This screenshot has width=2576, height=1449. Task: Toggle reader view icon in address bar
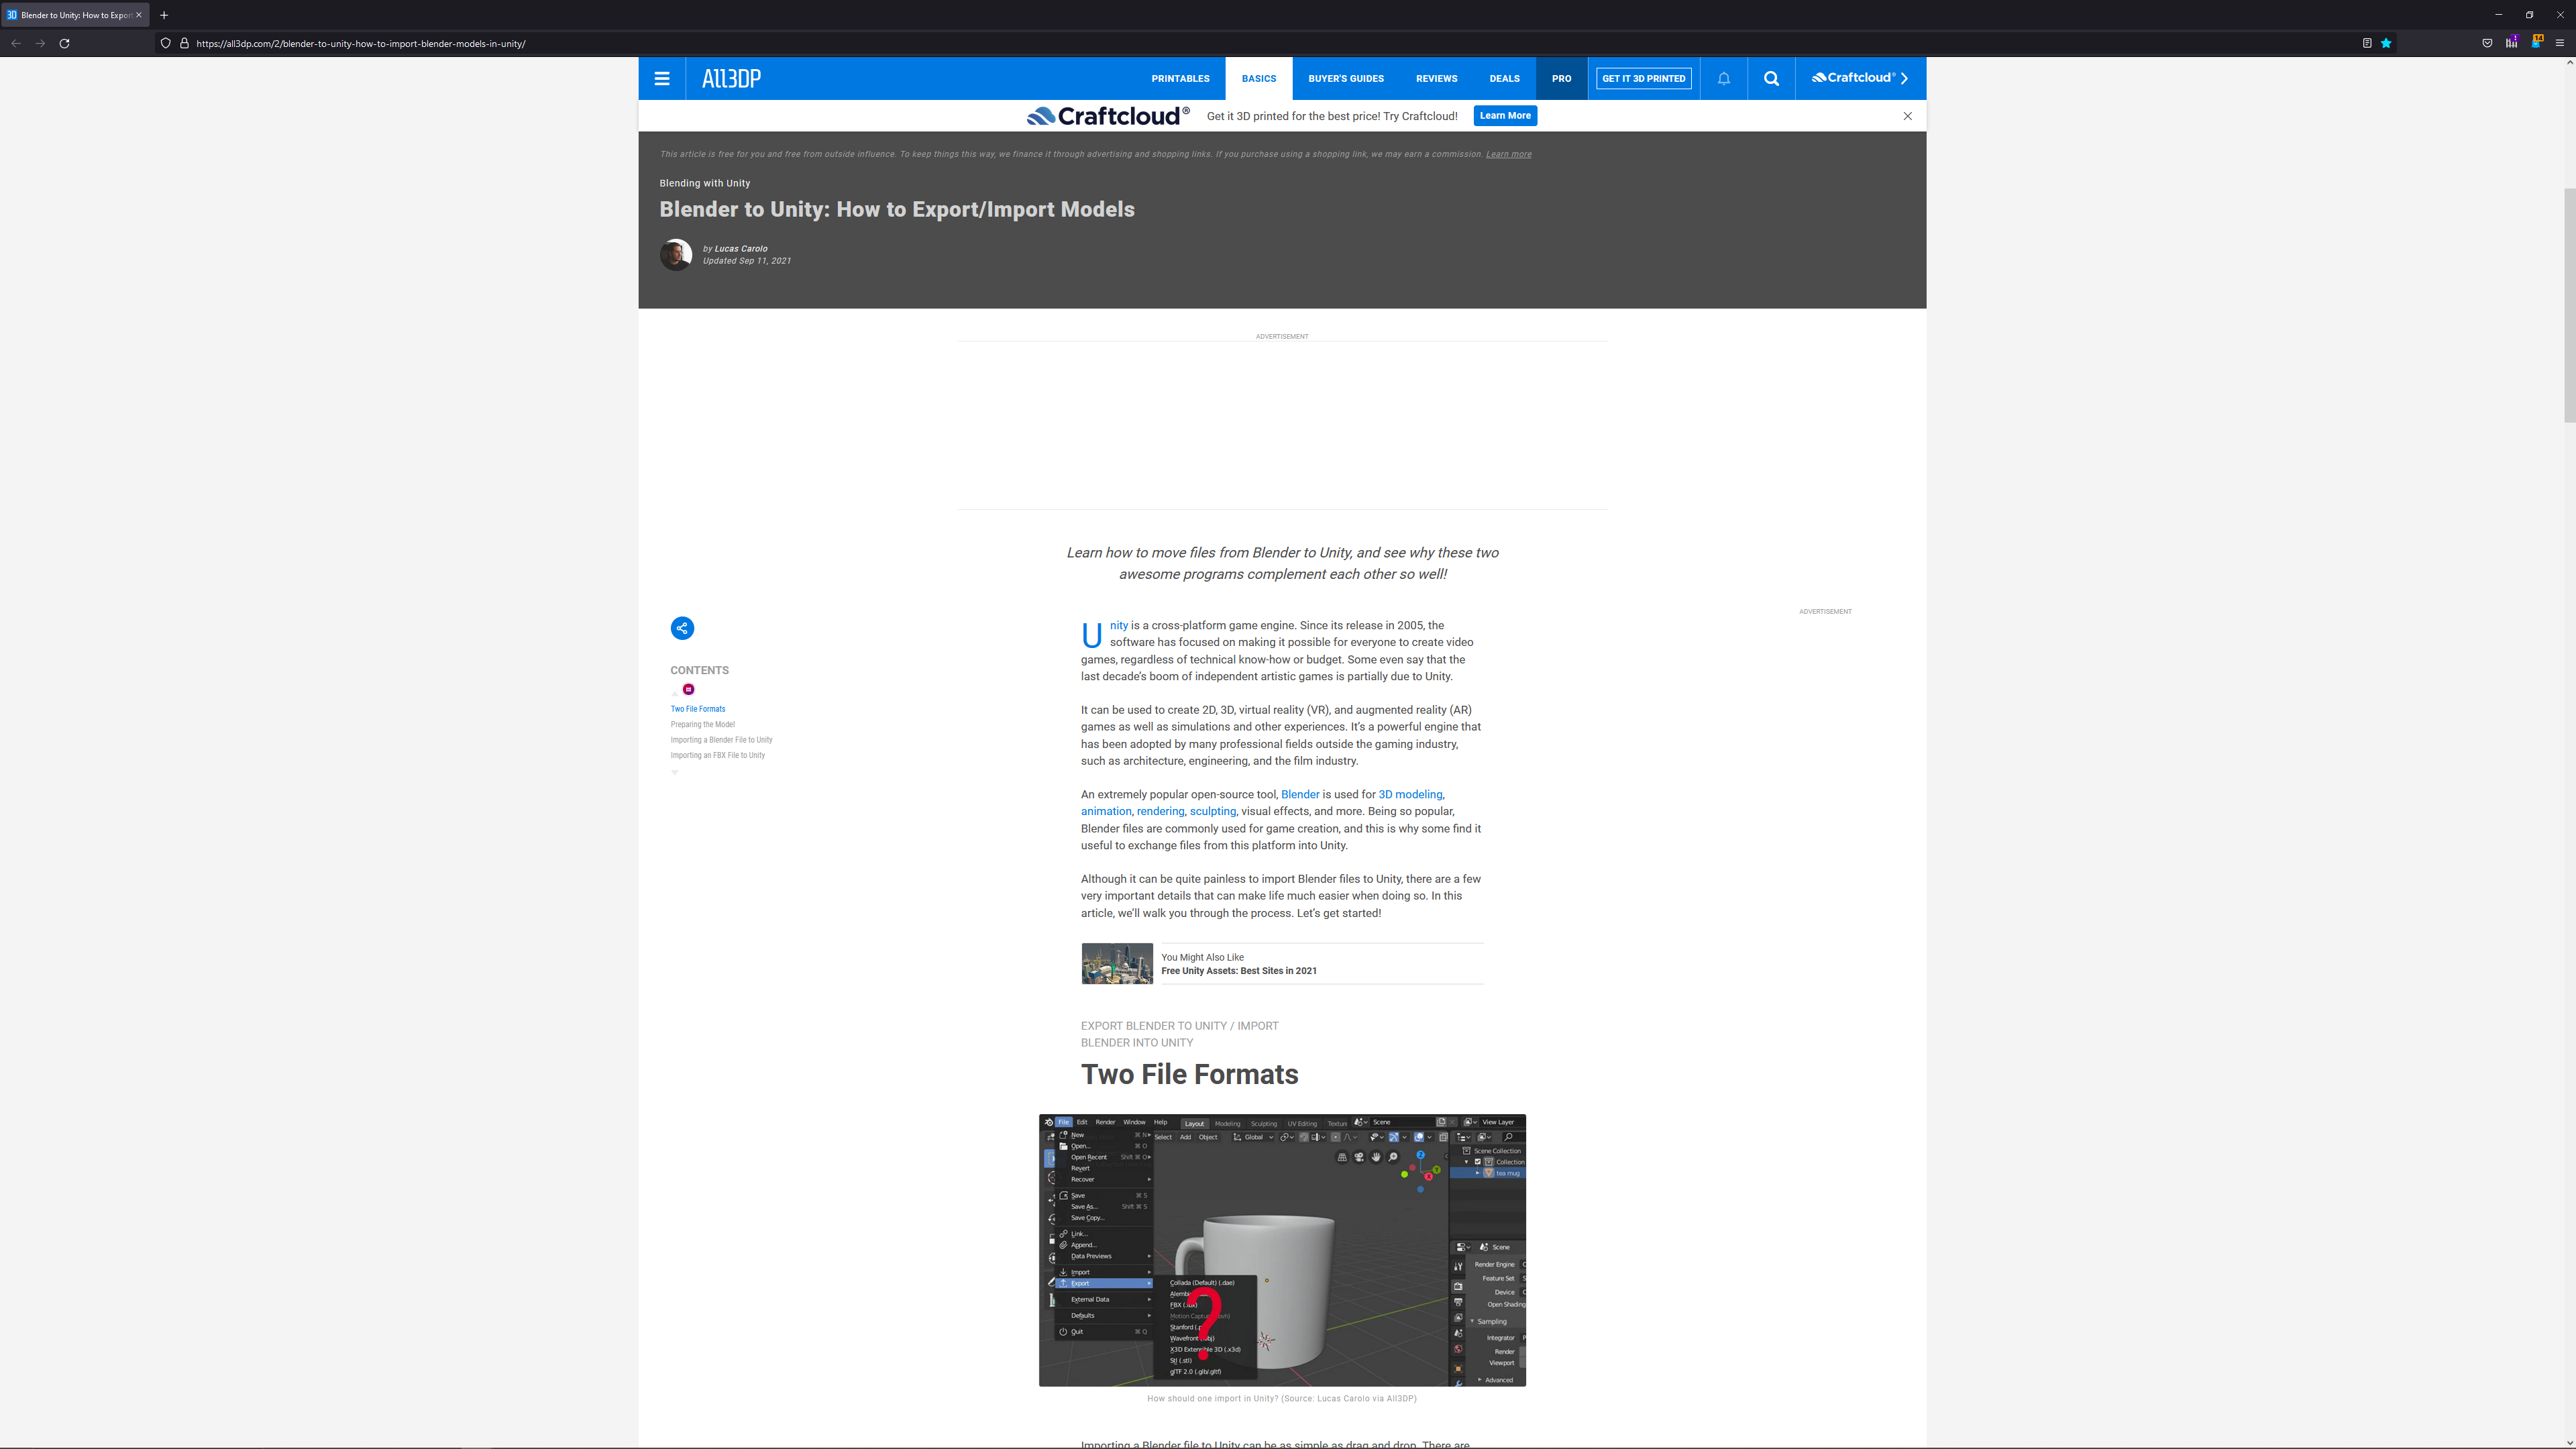(2367, 43)
